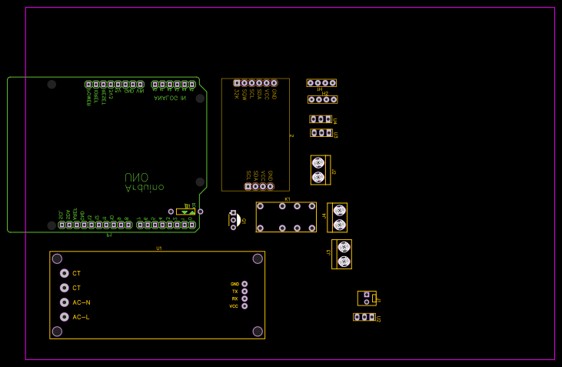Click the upper CT pad on U1

tap(64, 273)
